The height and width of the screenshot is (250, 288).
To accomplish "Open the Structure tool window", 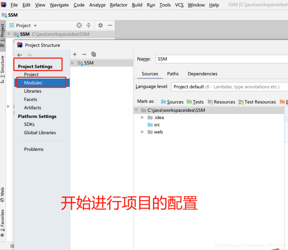I will coord(2,70).
